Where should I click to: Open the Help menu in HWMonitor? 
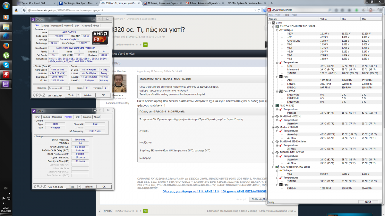coord(294,15)
